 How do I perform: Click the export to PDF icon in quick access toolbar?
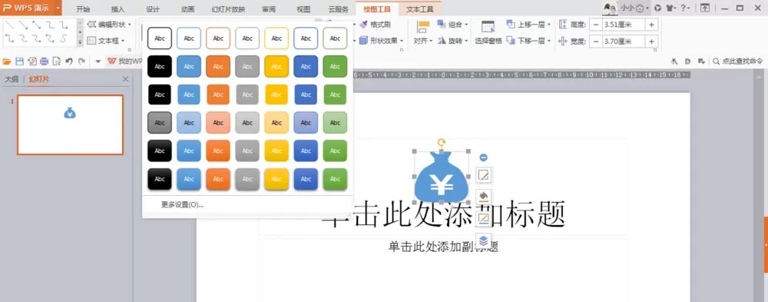(x=31, y=61)
